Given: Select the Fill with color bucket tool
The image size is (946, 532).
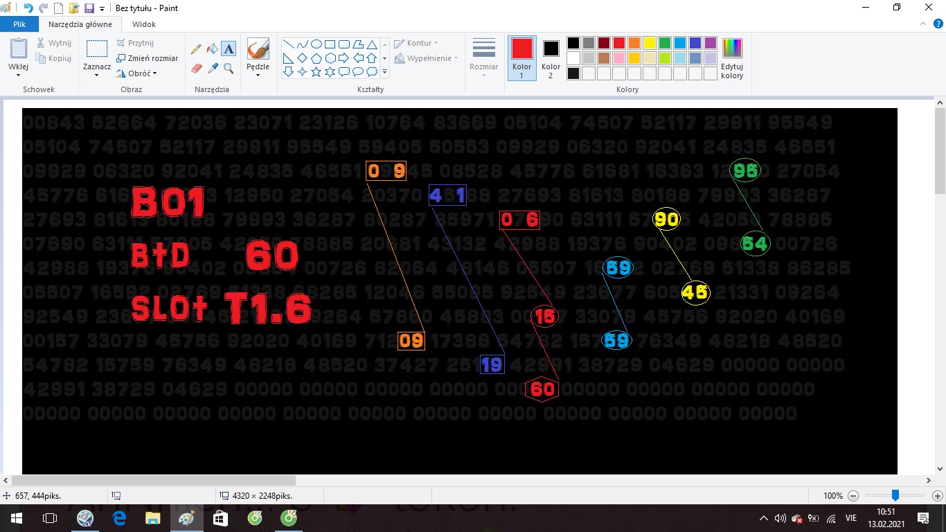Looking at the screenshot, I should 213,49.
